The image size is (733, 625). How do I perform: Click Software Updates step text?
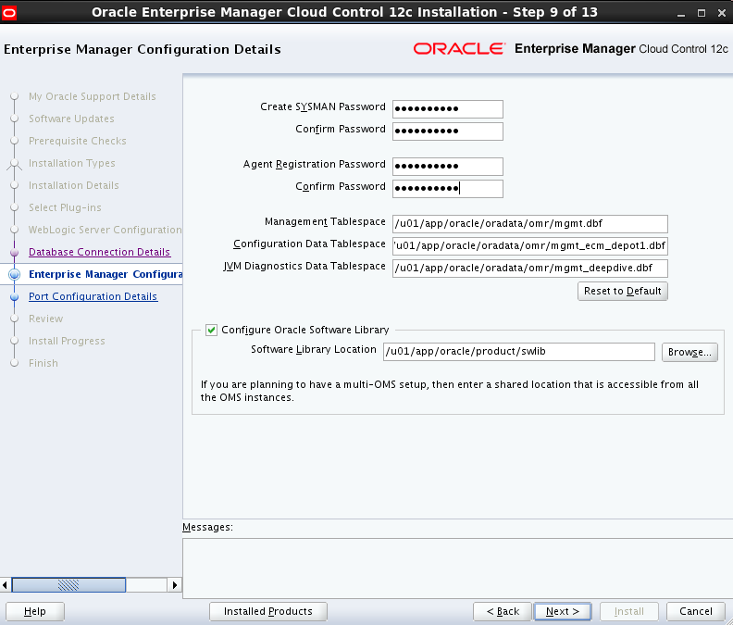pos(71,119)
